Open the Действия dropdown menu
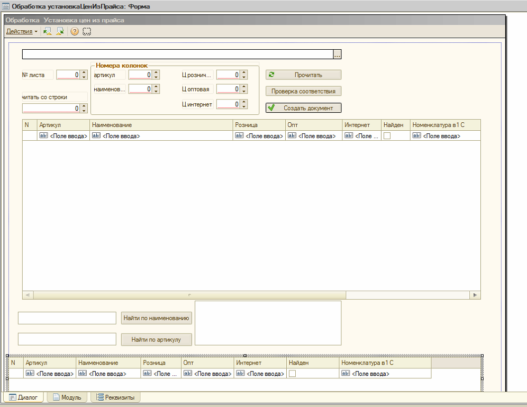Viewport: 527px width, 407px height. (22, 31)
